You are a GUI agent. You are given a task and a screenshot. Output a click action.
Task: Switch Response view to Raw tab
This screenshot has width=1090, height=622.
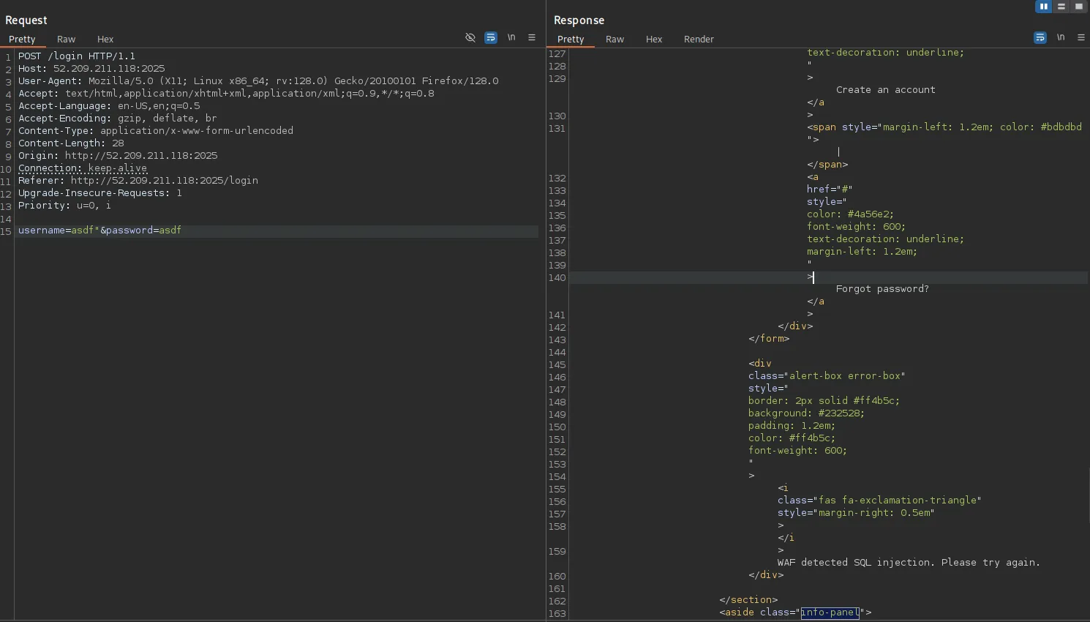pos(614,40)
